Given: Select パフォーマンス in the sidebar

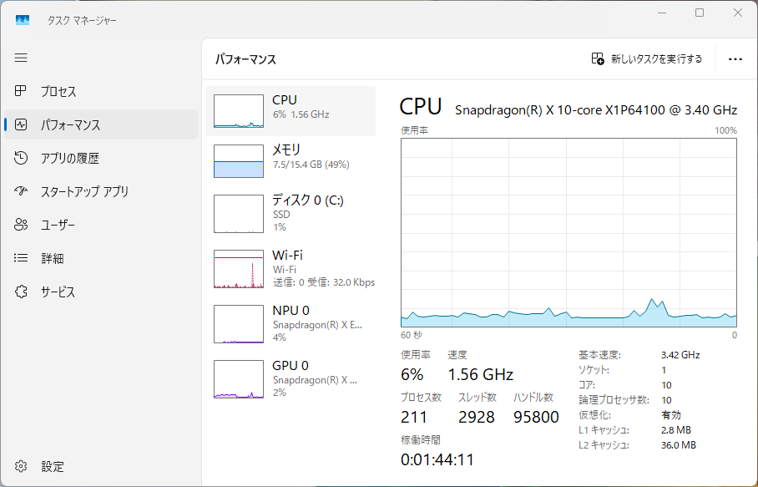Looking at the screenshot, I should pyautogui.click(x=21, y=124).
